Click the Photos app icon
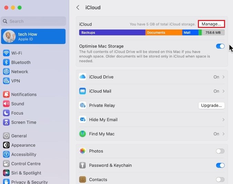The width and height of the screenshot is (233, 184). click(x=83, y=151)
